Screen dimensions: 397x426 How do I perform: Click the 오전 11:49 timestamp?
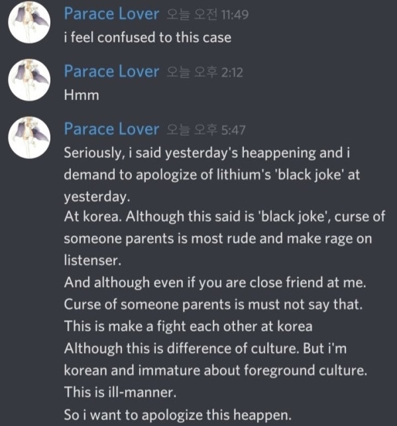pos(207,15)
